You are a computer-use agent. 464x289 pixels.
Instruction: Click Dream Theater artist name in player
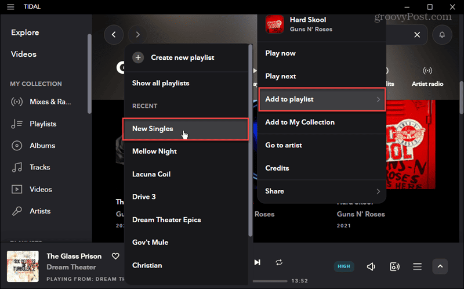point(71,267)
